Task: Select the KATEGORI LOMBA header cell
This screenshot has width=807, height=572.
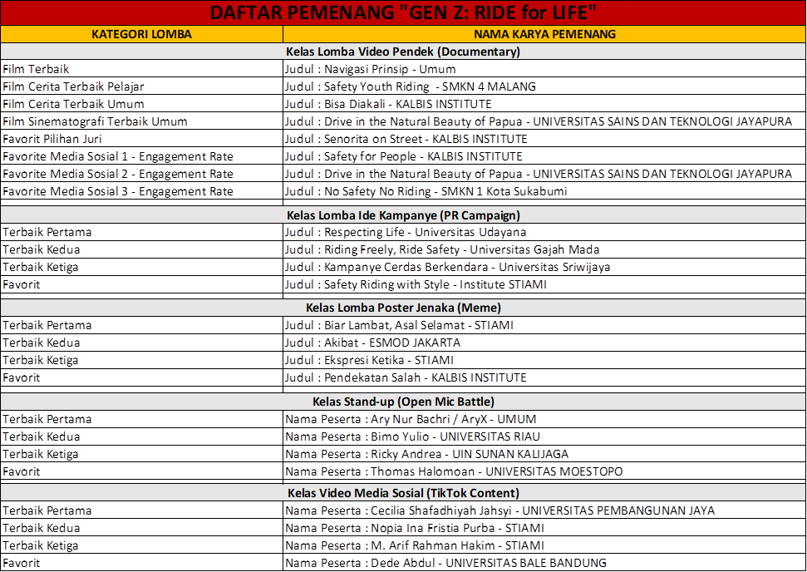Action: (141, 34)
